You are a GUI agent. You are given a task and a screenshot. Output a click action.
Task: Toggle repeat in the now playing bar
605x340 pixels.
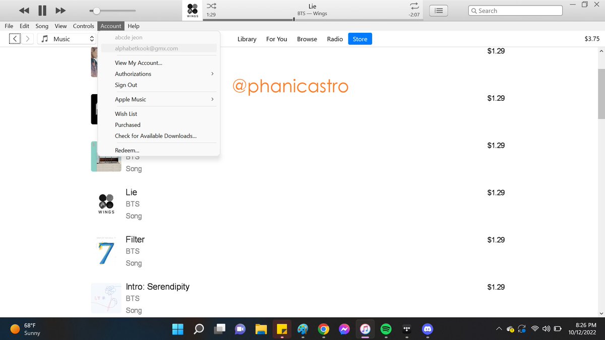(414, 6)
